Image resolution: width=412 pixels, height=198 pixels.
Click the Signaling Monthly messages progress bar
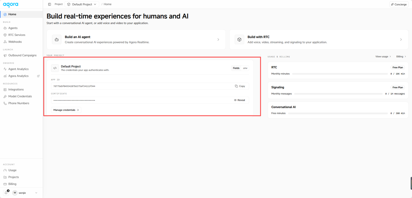[x=338, y=94]
